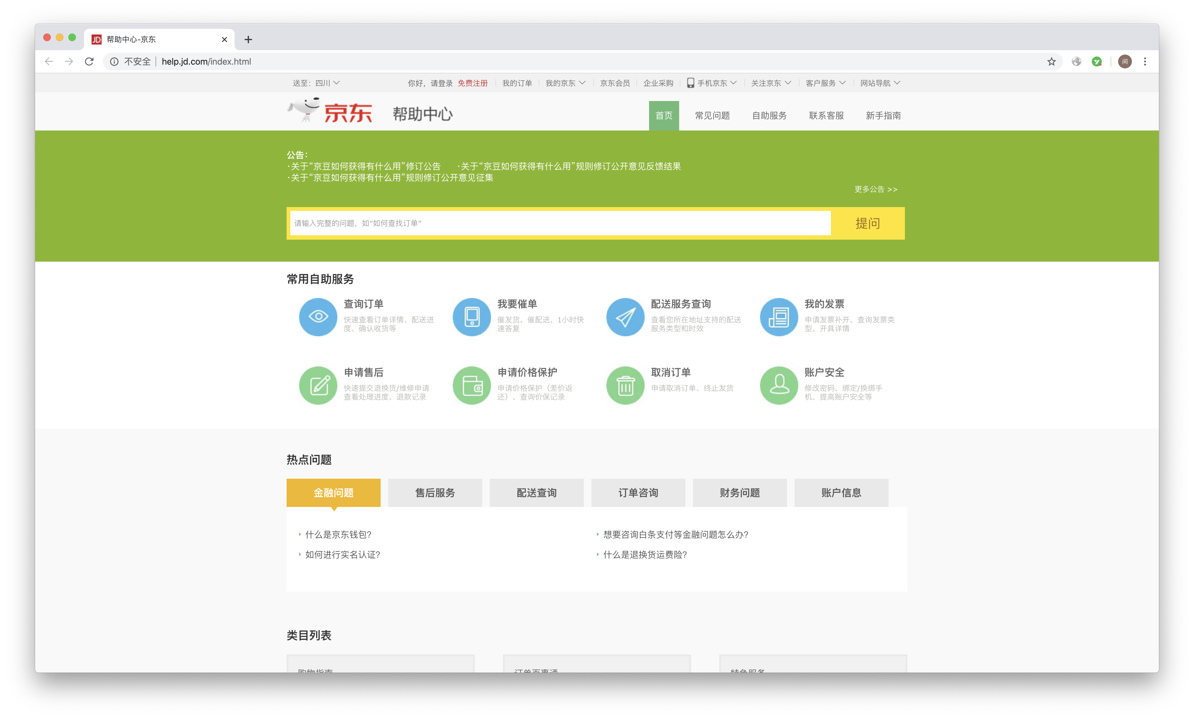
Task: Open the 如何进行实名认证? question
Action: 342,554
